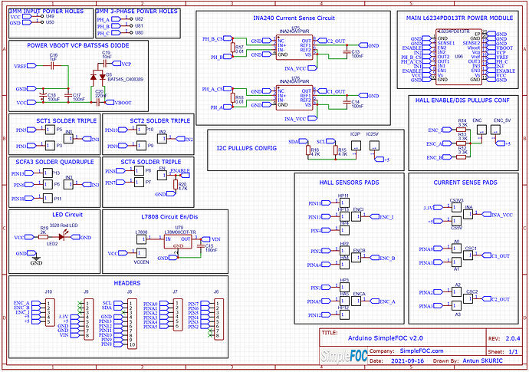The height and width of the screenshot is (372, 529).
Task: Click the J8 ten-pin header connector
Action: click(132, 324)
